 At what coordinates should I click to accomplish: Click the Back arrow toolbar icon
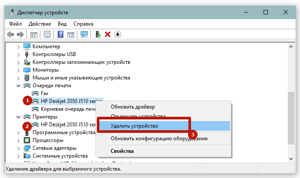(x=10, y=34)
